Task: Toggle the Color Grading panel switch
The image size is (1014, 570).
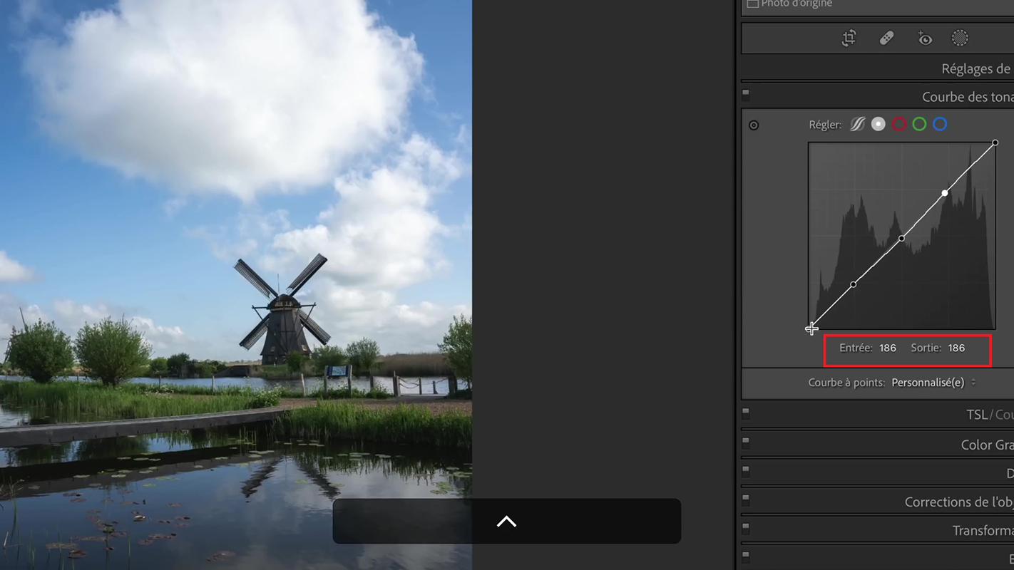Action: [746, 441]
